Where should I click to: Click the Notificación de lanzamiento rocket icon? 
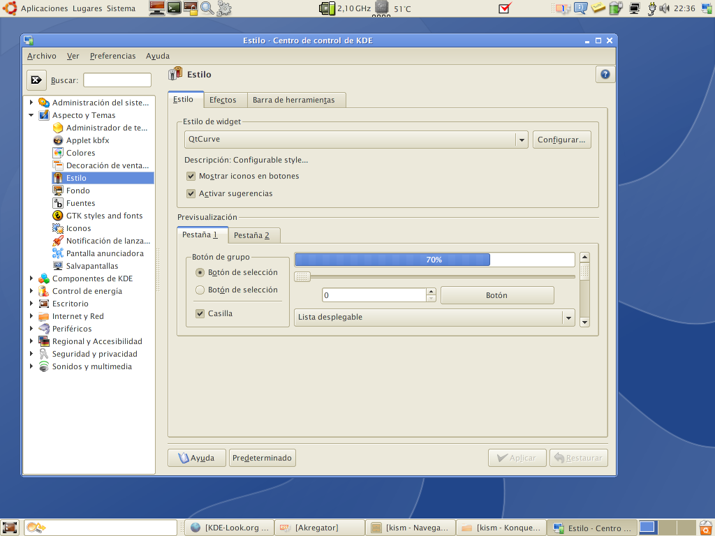coord(58,241)
